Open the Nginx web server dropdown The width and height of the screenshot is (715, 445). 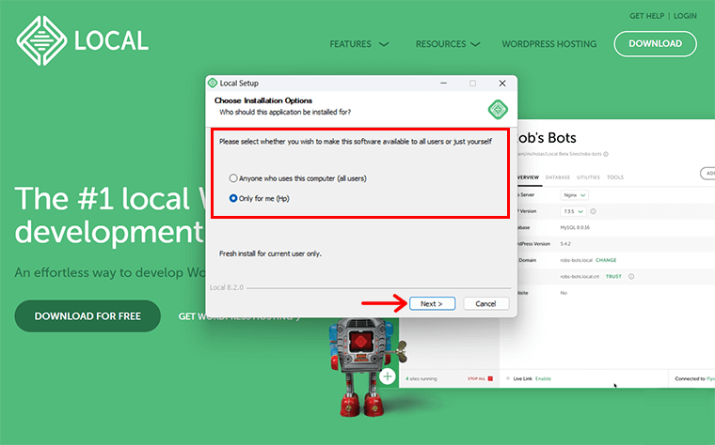(574, 194)
